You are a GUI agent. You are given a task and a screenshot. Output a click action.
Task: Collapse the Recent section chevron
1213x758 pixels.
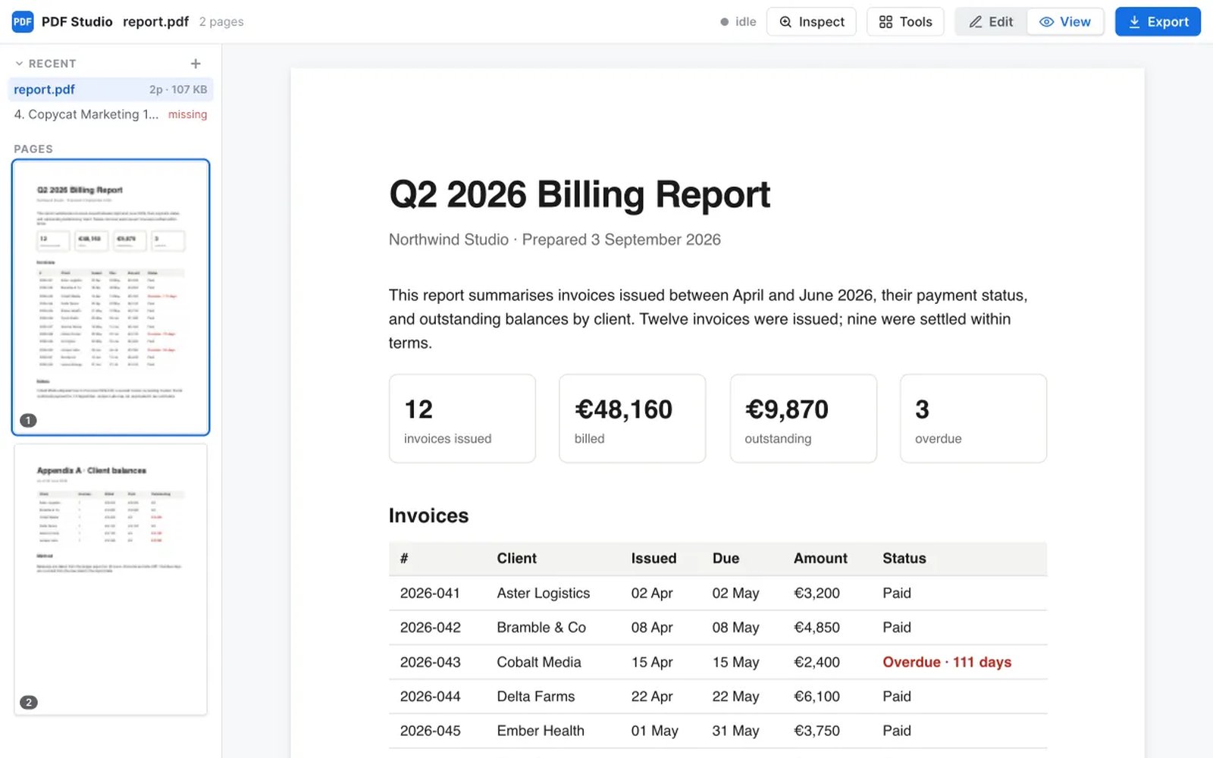(19, 64)
